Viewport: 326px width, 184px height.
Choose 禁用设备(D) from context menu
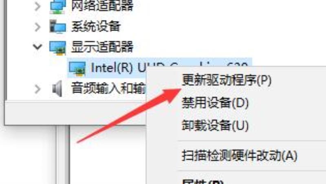(215, 103)
